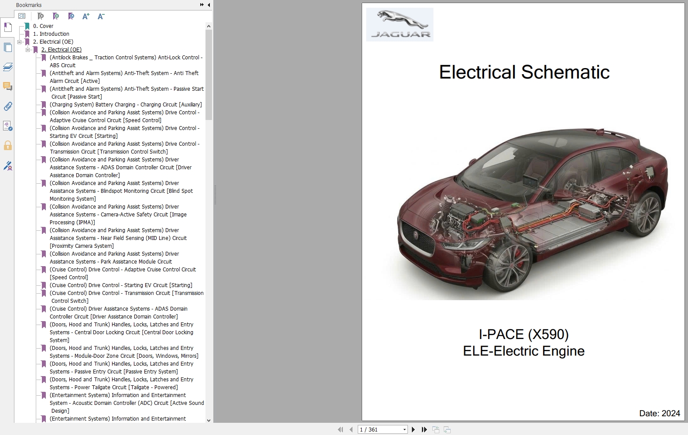Decrease bookmark font size with A-
688x435 pixels.
point(101,16)
